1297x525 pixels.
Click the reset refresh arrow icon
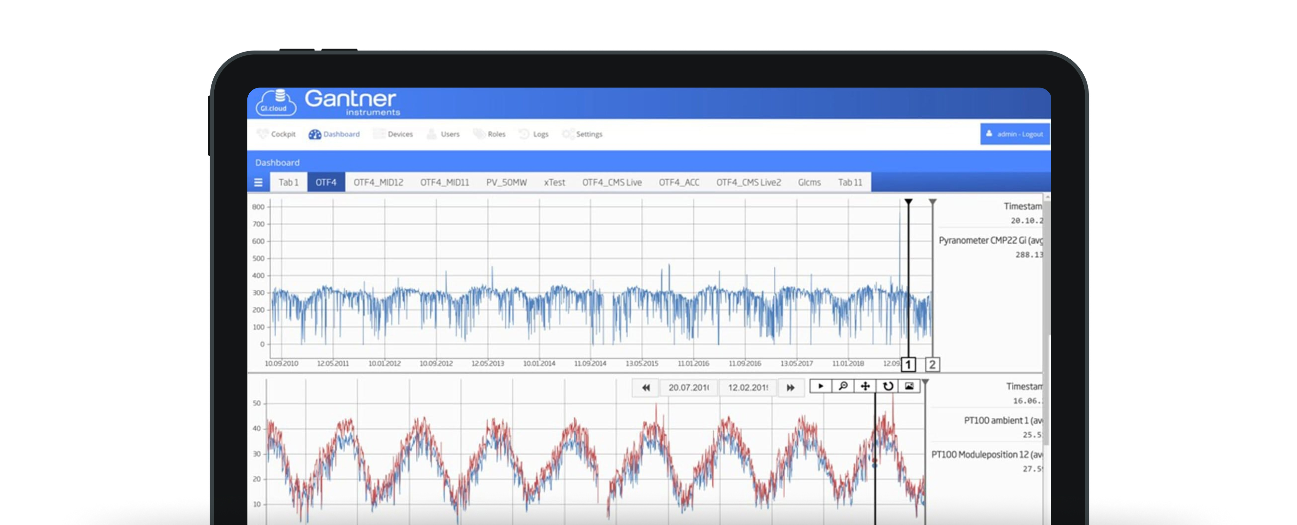click(x=887, y=386)
